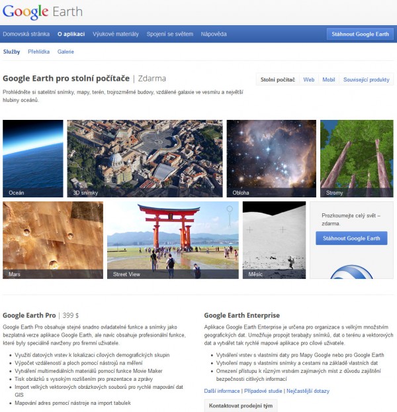
Task: Open Domovská stránka in navigation bar
Action: pos(26,34)
